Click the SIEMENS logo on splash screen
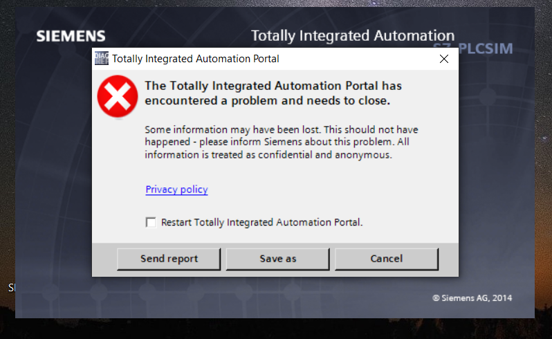Image resolution: width=552 pixels, height=339 pixels. coord(71,36)
